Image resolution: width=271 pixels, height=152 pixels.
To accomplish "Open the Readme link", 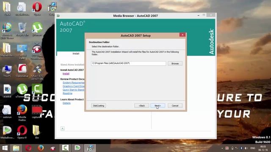I will click(67, 93).
